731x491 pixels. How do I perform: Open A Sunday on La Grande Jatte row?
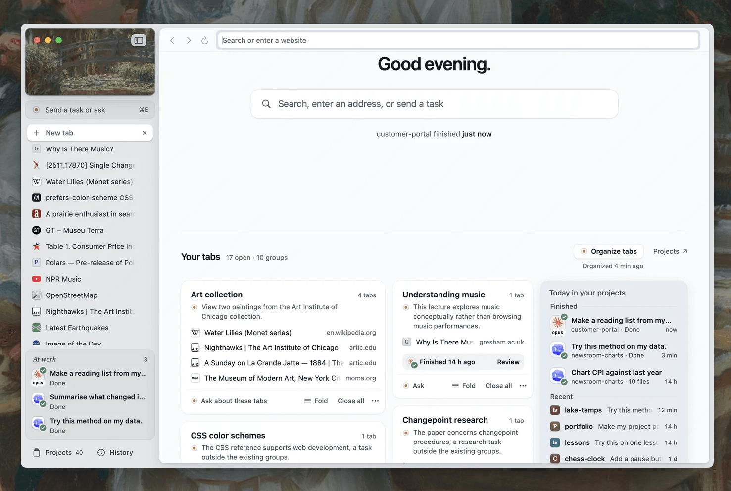pyautogui.click(x=283, y=363)
